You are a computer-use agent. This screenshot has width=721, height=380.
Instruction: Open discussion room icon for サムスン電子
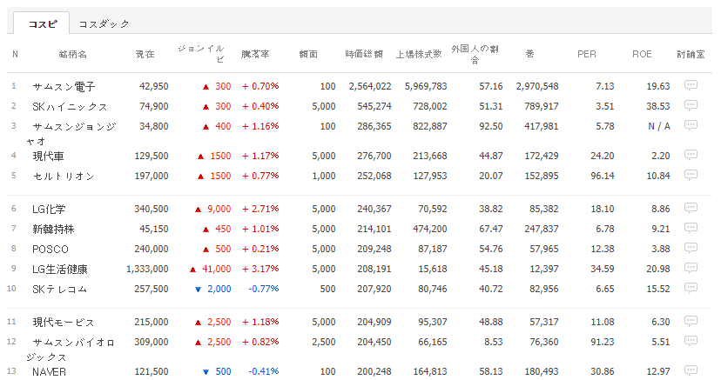pos(691,86)
